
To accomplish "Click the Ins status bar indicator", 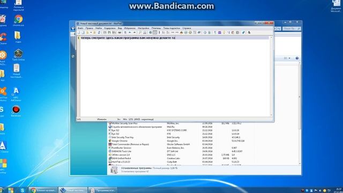I will pos(119,120).
